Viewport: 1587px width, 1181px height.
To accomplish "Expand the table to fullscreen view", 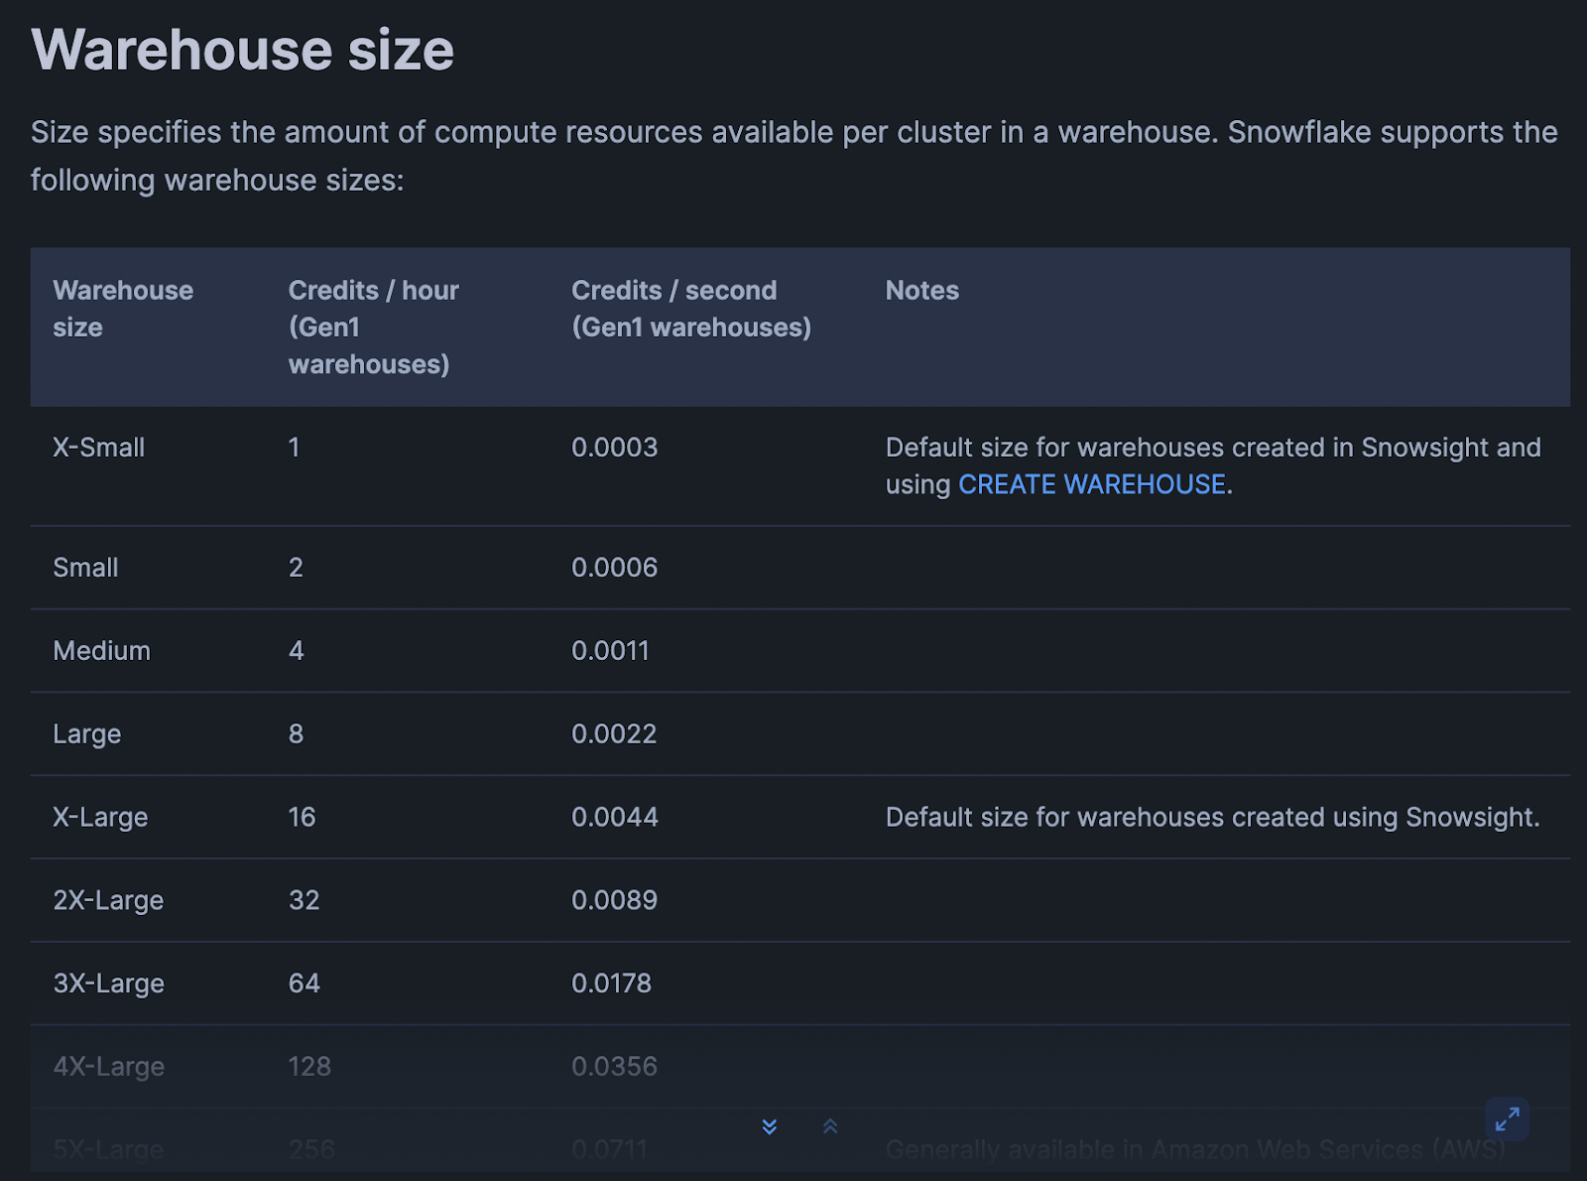I will (x=1507, y=1119).
